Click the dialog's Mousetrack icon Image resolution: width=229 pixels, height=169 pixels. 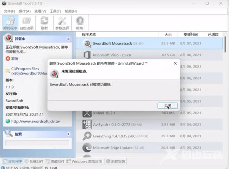point(54,73)
